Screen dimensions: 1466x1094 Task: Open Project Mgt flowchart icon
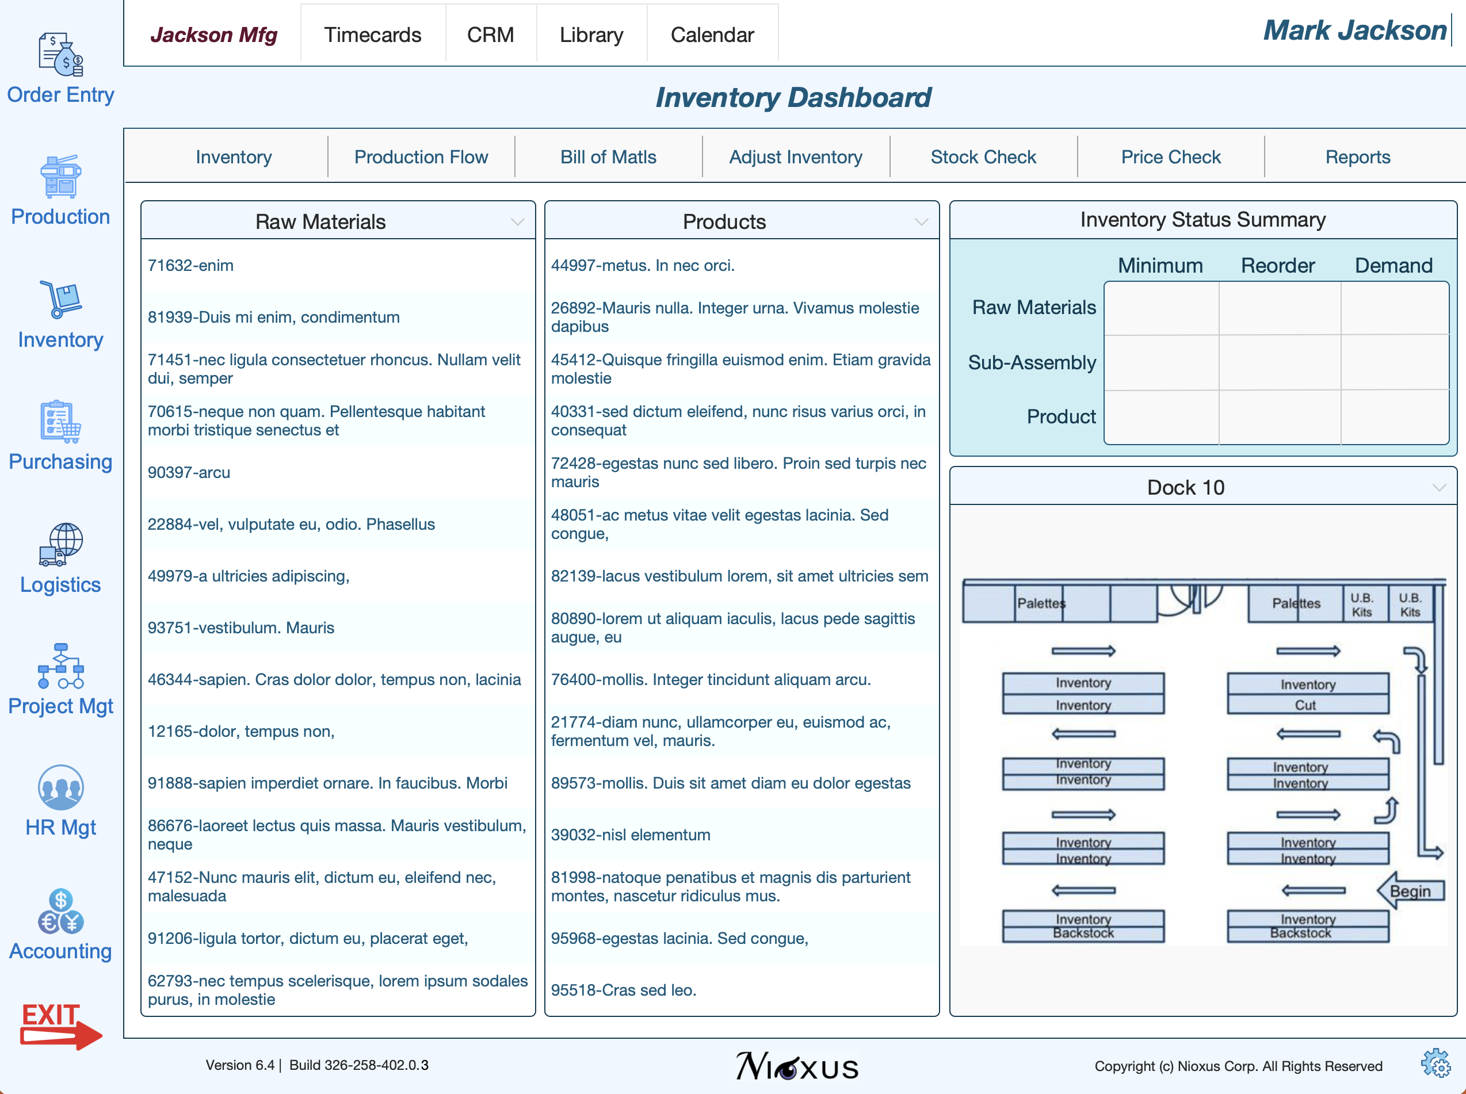point(60,666)
